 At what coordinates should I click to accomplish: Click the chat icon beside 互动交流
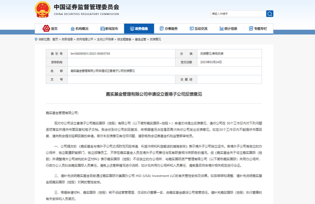192,28
